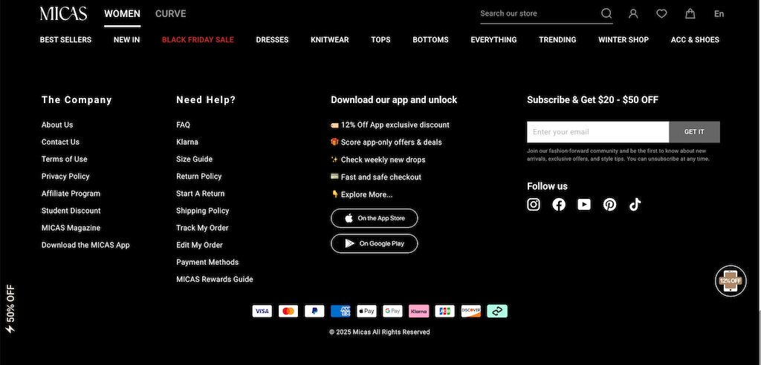Open the shopping bag icon
Screen dimensions: 761x365
click(690, 13)
